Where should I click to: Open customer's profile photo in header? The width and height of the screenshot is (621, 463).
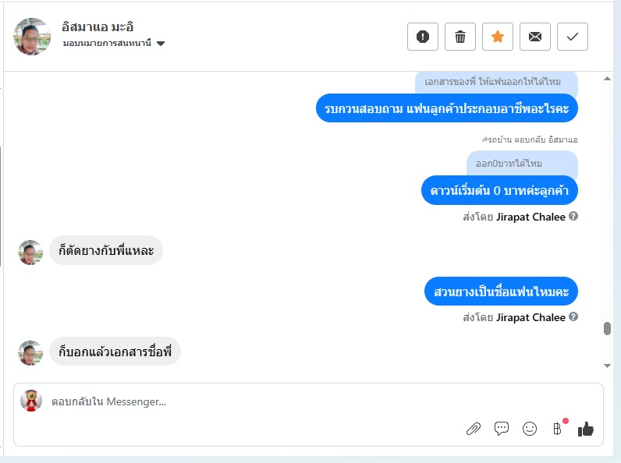click(x=33, y=37)
